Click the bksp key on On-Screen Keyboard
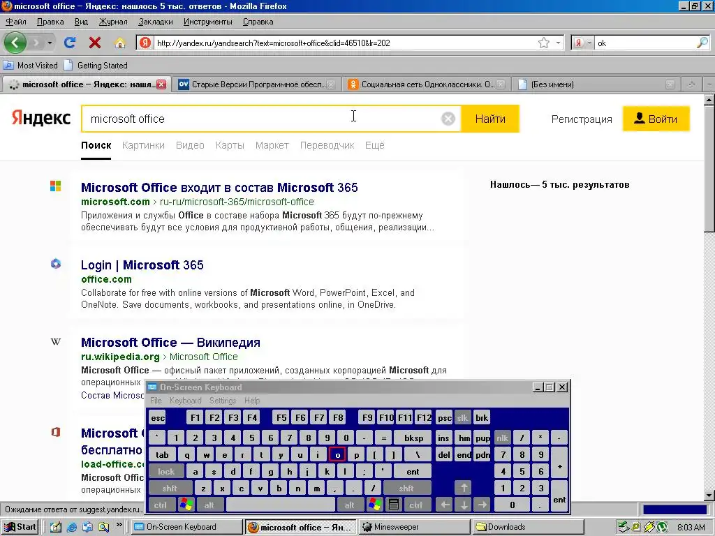Screen dimensions: 715x536 click(413, 438)
